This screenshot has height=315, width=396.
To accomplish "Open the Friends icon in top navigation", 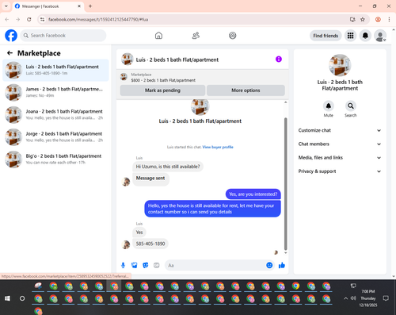I will tap(196, 36).
